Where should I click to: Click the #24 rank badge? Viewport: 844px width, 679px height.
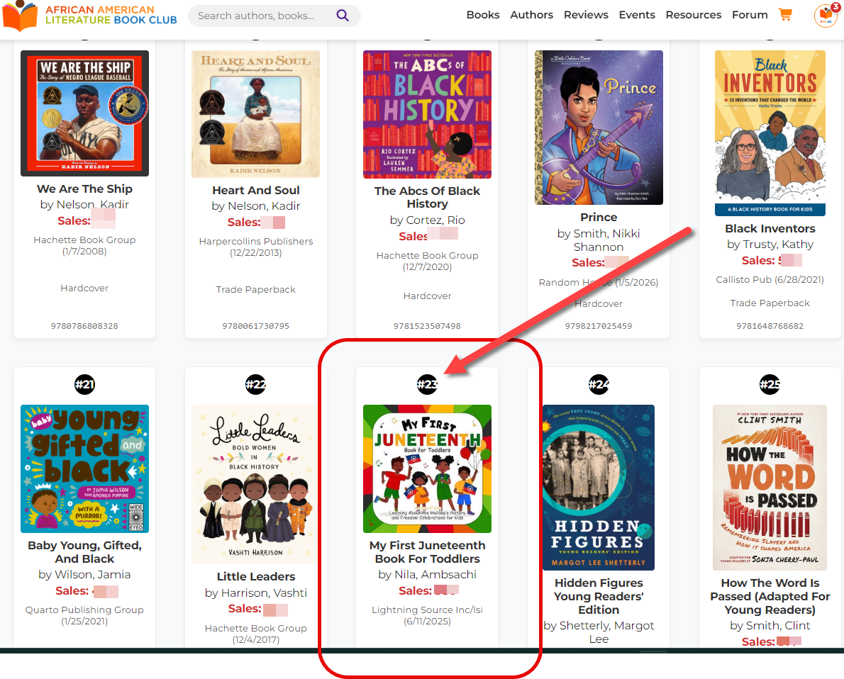point(599,384)
